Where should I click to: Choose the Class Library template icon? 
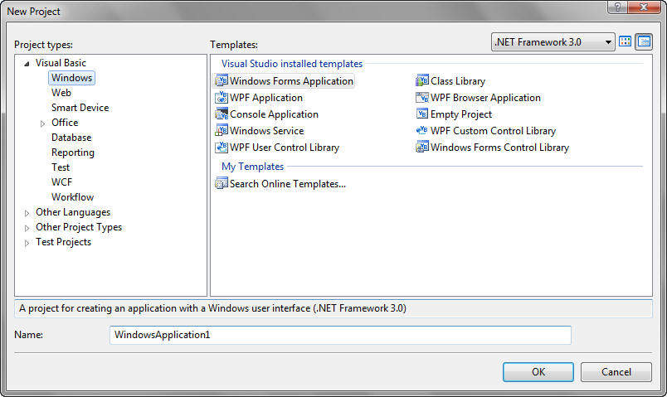(422, 81)
